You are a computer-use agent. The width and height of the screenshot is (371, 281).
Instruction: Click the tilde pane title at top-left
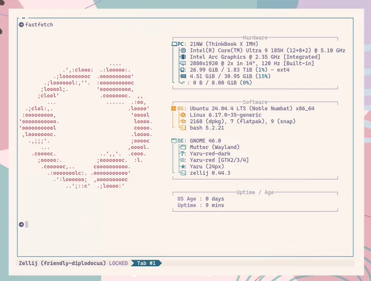[23, 18]
